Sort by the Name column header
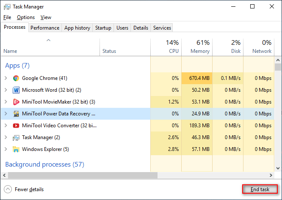 [x=50, y=47]
